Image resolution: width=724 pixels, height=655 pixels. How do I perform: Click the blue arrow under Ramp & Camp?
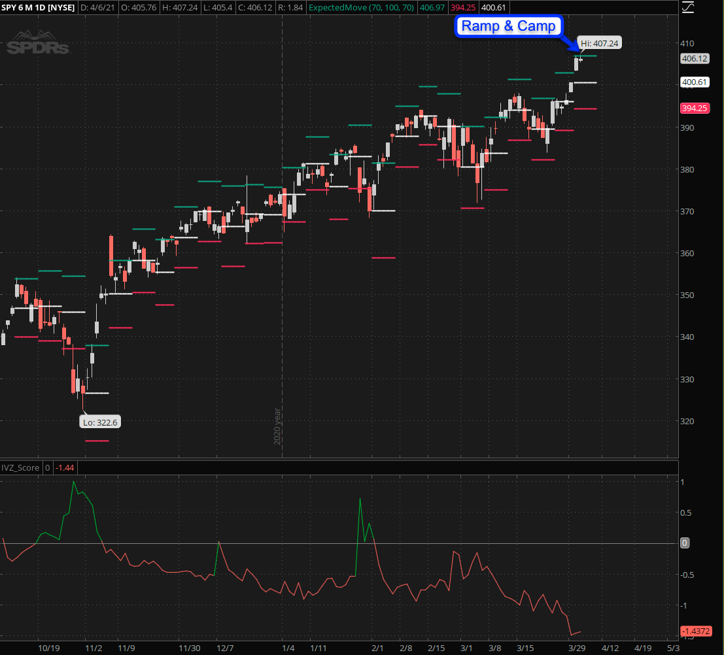pyautogui.click(x=570, y=43)
